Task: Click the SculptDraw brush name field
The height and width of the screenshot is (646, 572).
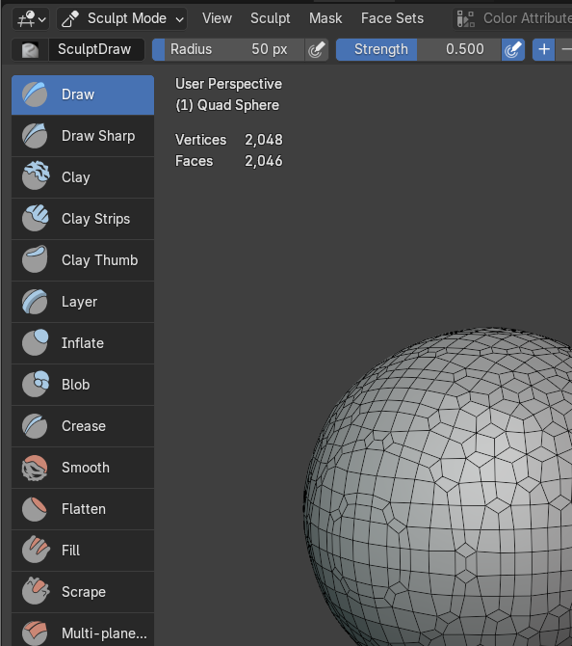Action: tap(96, 50)
